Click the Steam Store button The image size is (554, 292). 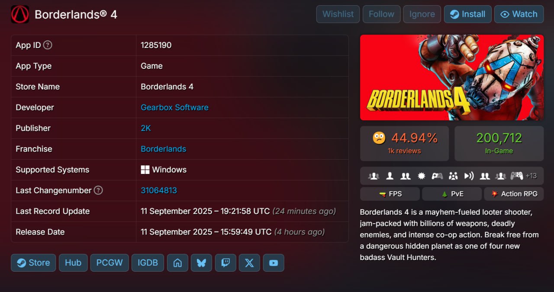click(x=33, y=263)
